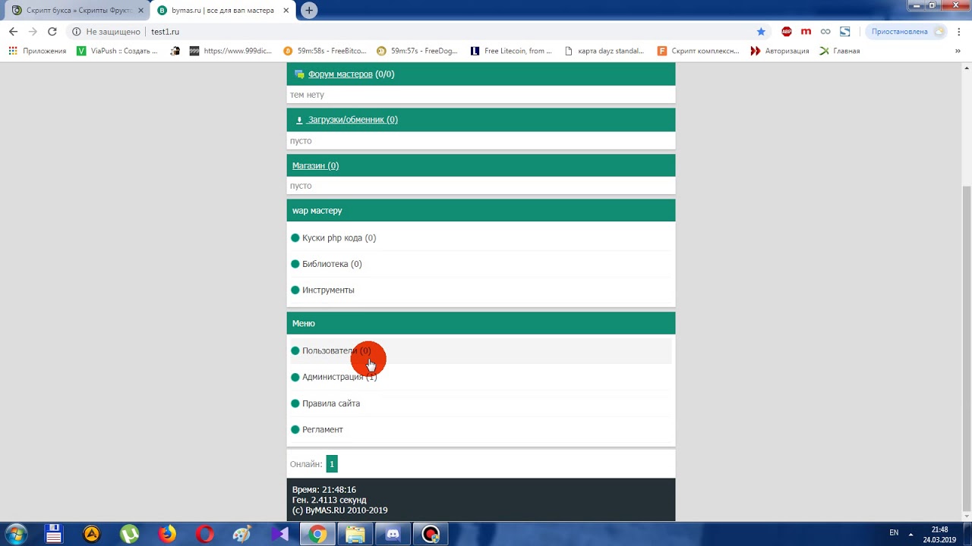This screenshot has width=972, height=546.
Task: Open Discord from the taskbar
Action: 393,534
